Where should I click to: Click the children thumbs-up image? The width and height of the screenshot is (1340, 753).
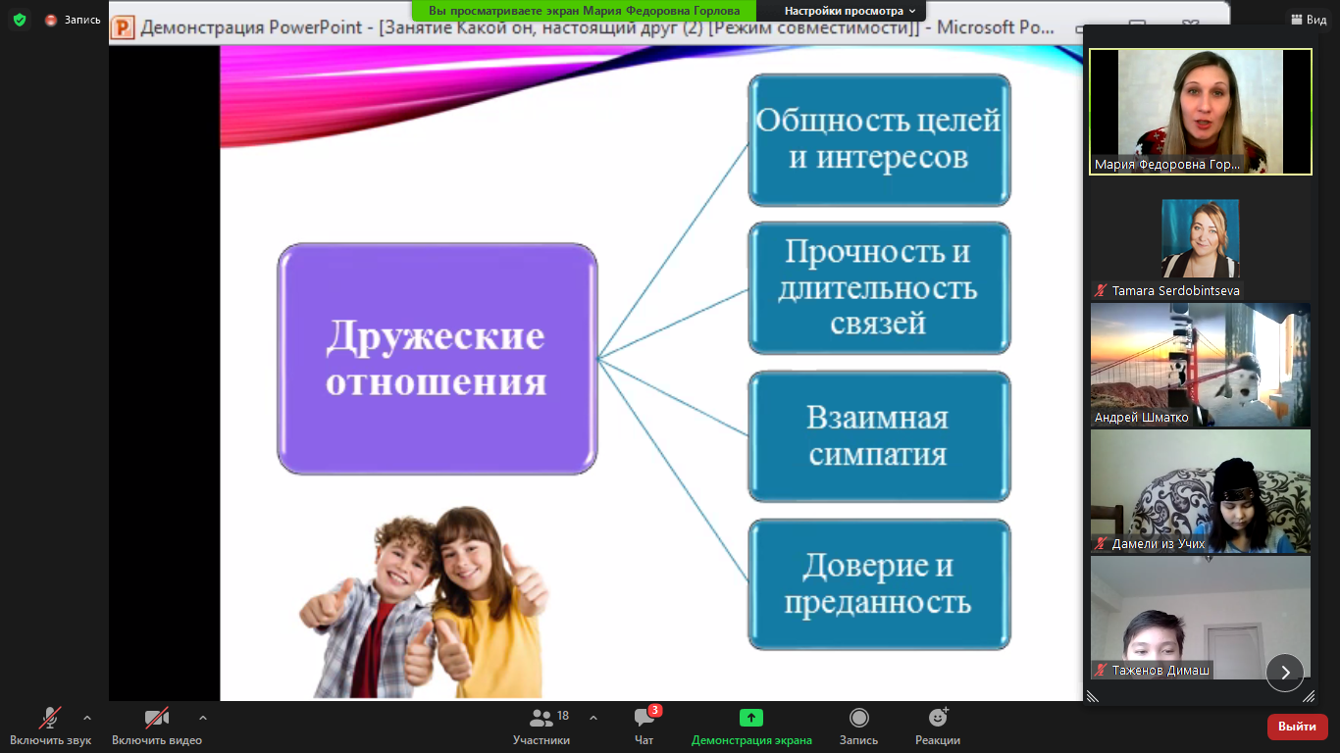424,602
